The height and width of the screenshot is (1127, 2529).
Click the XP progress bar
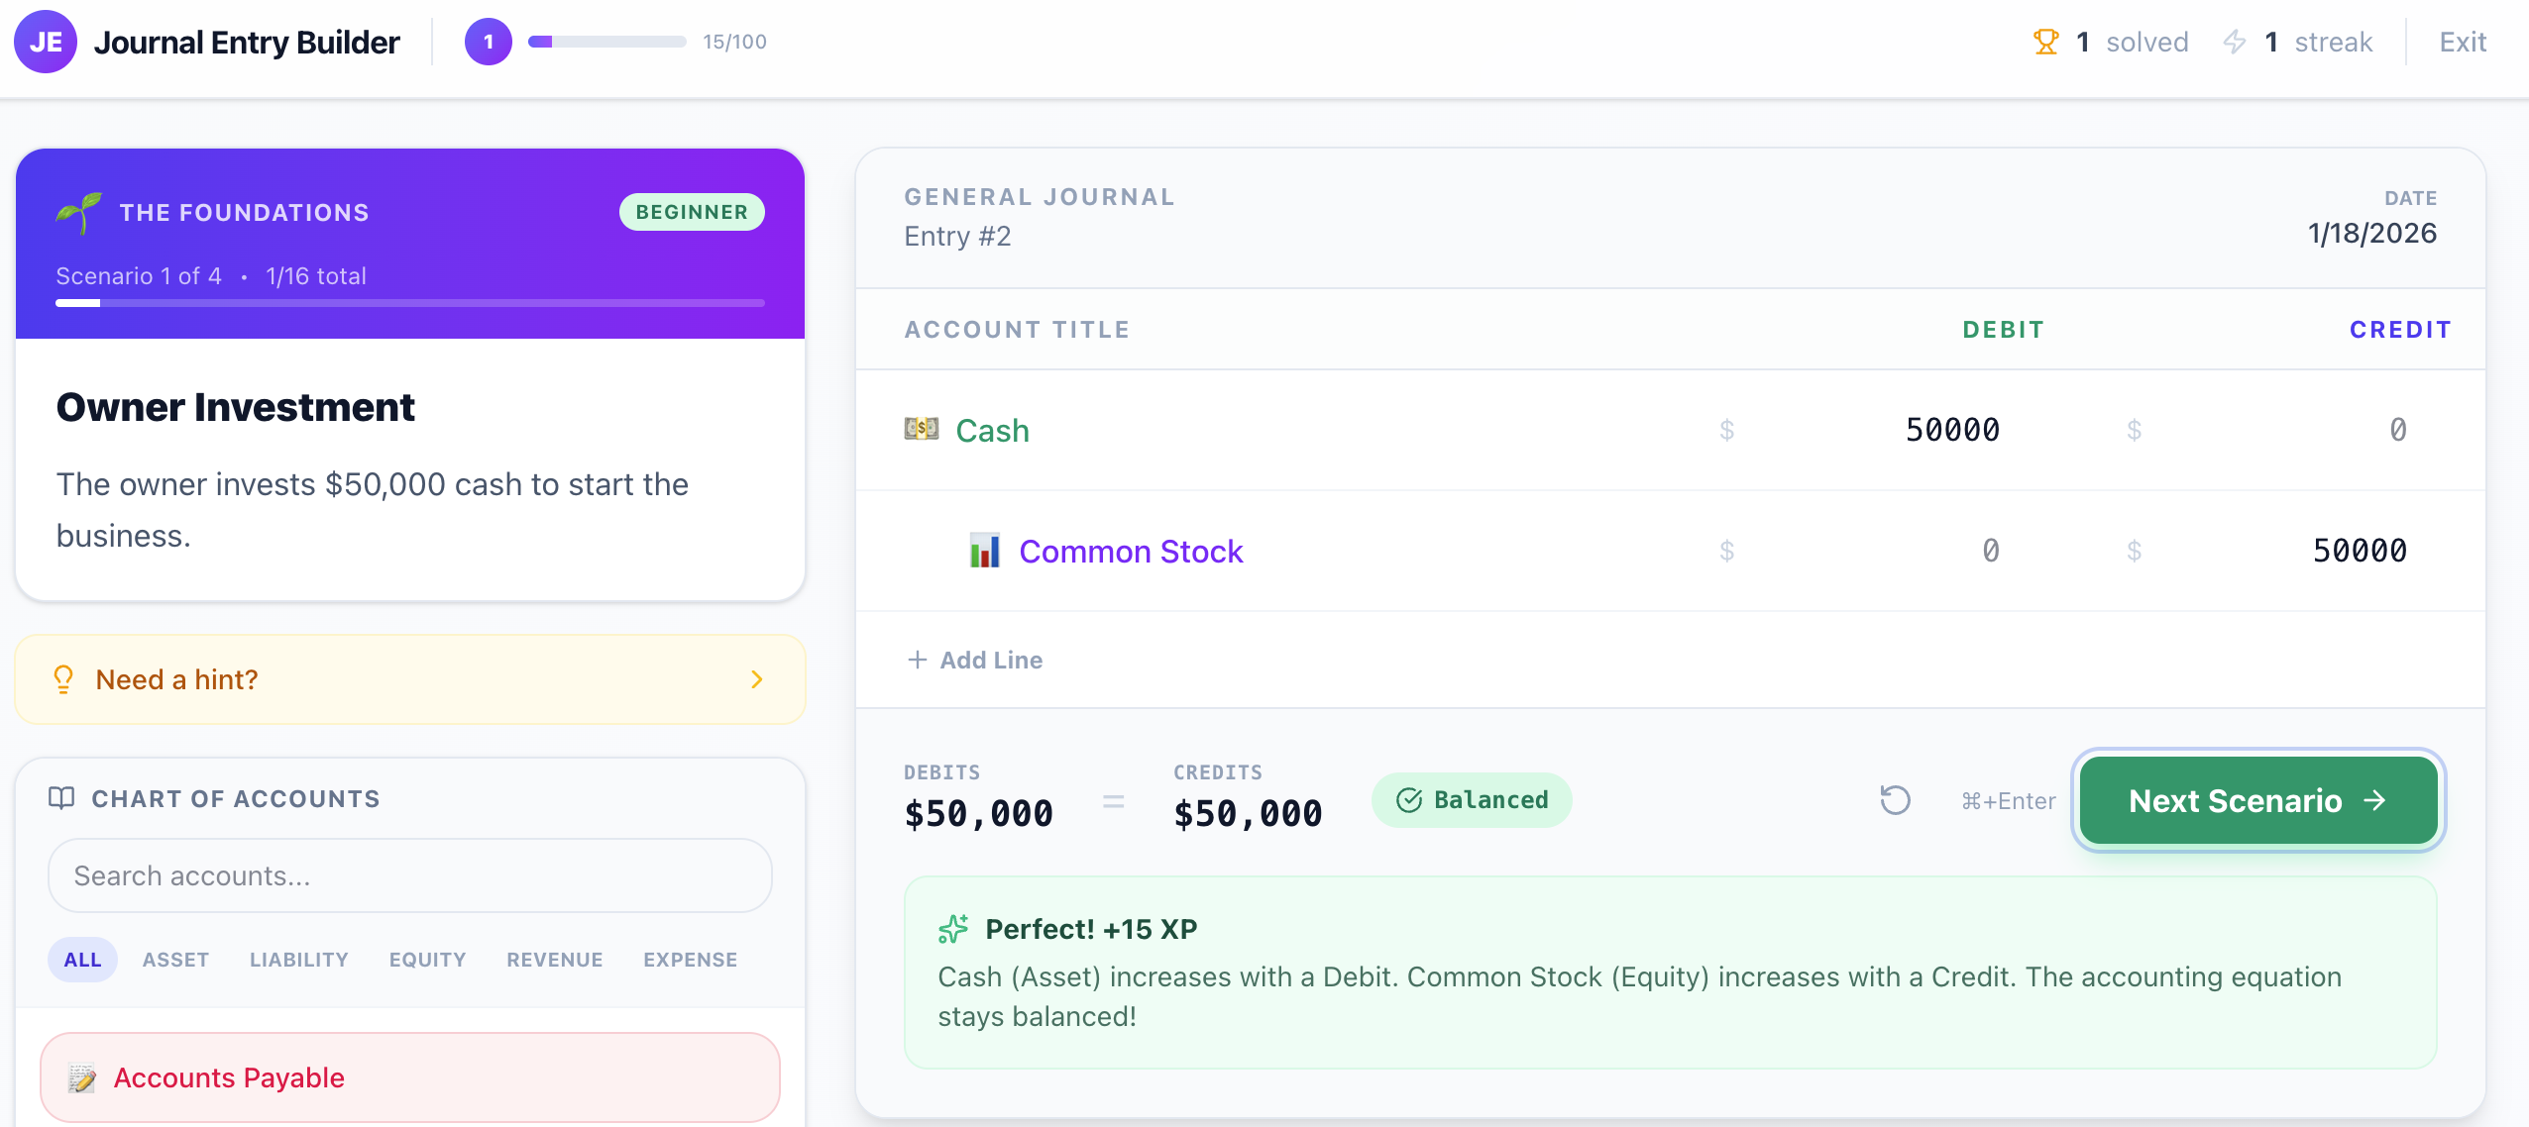[606, 42]
